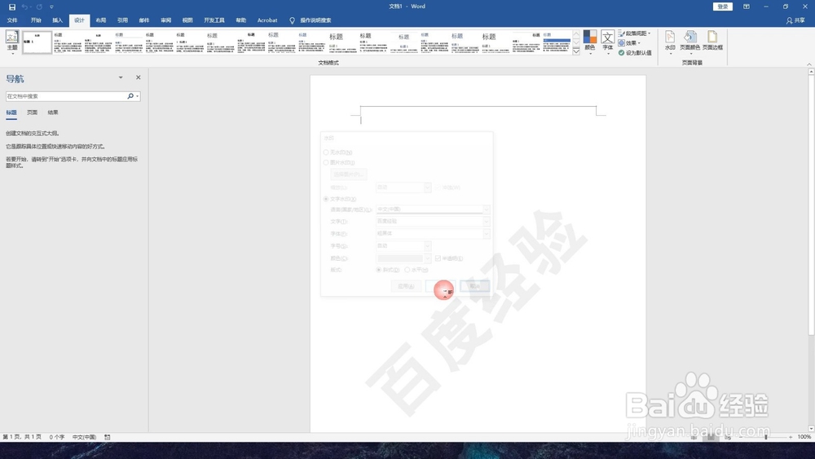Click 取消 cancel button in watermark dialog
Screen dimensions: 815x459
pos(474,286)
